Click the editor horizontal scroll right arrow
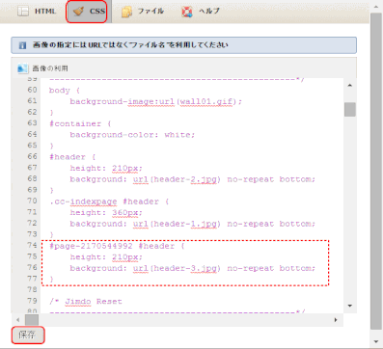Viewport: 383px width, 349px height. pos(336,320)
